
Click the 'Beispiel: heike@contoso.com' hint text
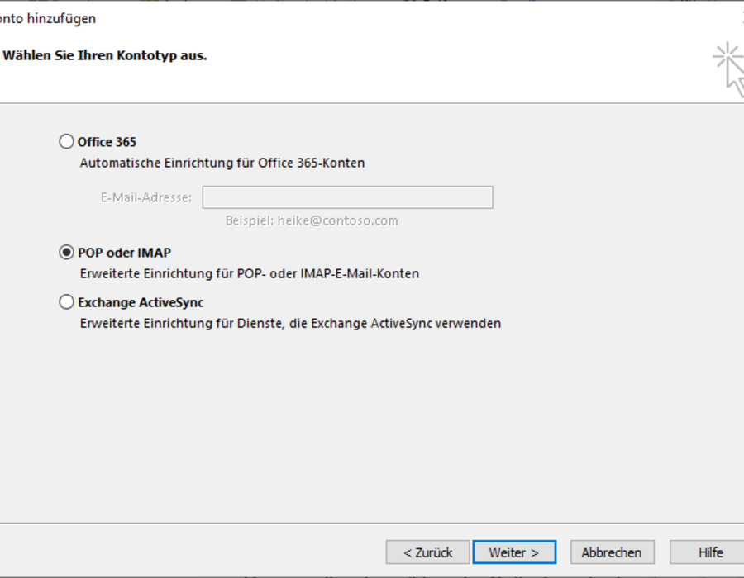[312, 220]
